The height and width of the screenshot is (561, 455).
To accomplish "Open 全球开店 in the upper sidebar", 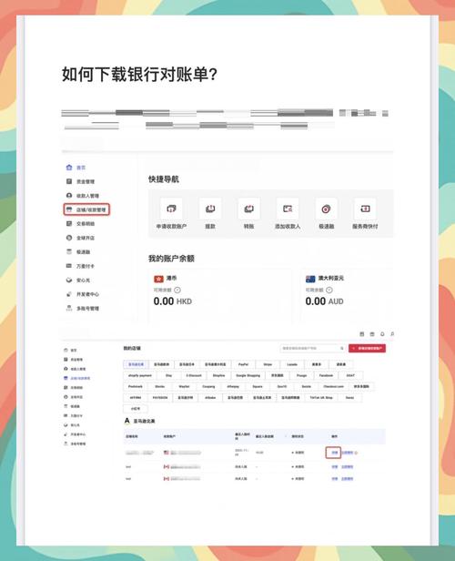I will 80,238.
